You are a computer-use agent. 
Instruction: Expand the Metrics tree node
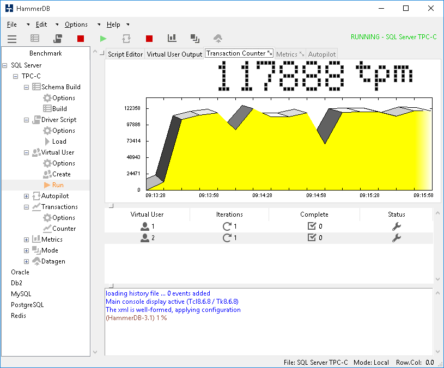coord(26,240)
